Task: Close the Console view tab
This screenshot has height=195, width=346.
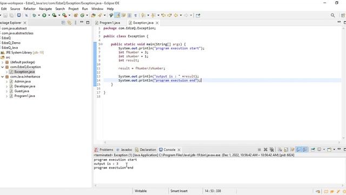Action: (x=179, y=149)
